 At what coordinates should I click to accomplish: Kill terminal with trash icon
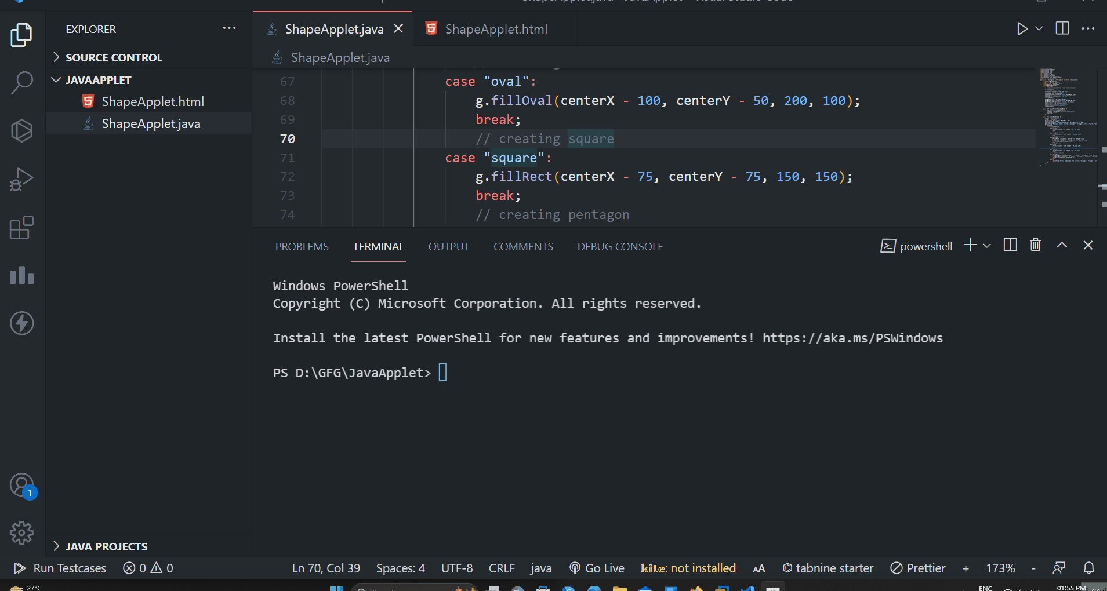point(1035,245)
